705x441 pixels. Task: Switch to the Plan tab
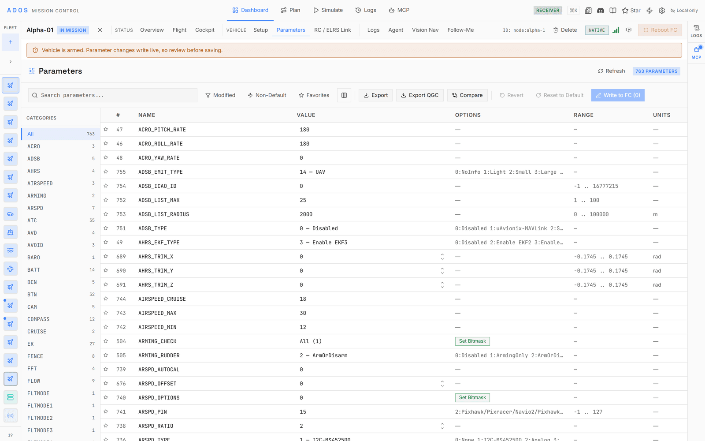[x=291, y=10]
